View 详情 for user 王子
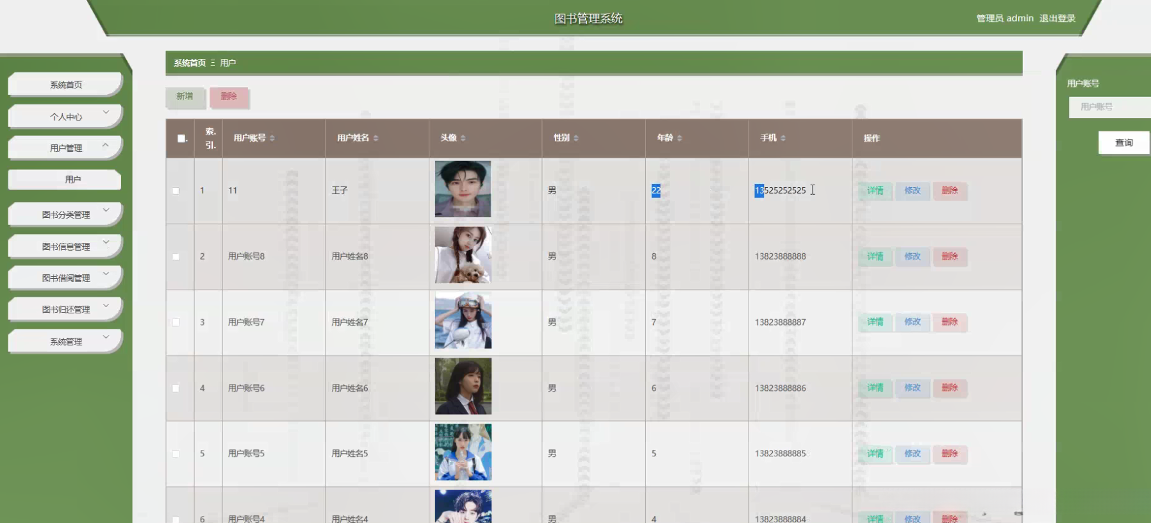This screenshot has width=1151, height=523. pyautogui.click(x=875, y=191)
